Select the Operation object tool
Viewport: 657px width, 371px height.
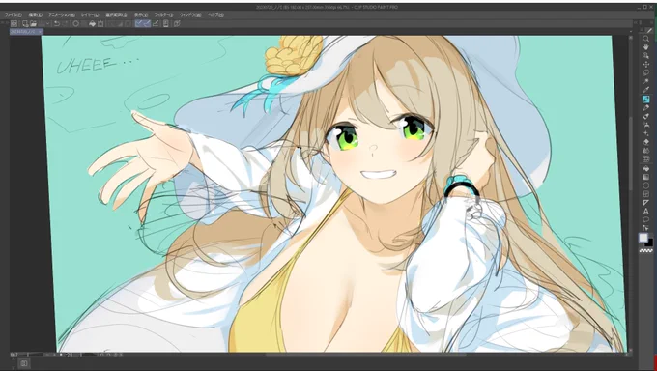click(645, 55)
